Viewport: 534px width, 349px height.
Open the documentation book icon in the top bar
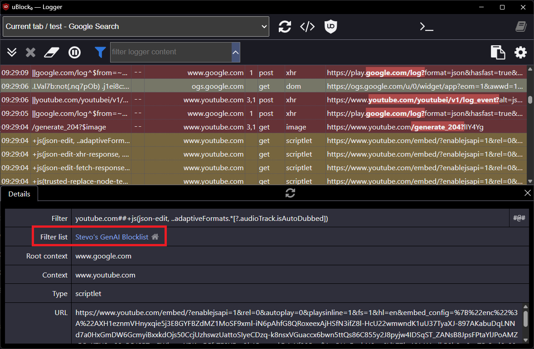coord(521,27)
